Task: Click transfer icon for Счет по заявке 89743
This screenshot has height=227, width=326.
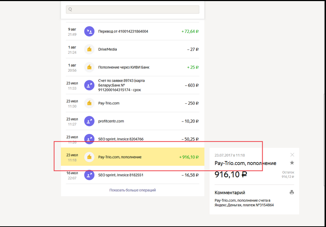Action: coord(89,85)
